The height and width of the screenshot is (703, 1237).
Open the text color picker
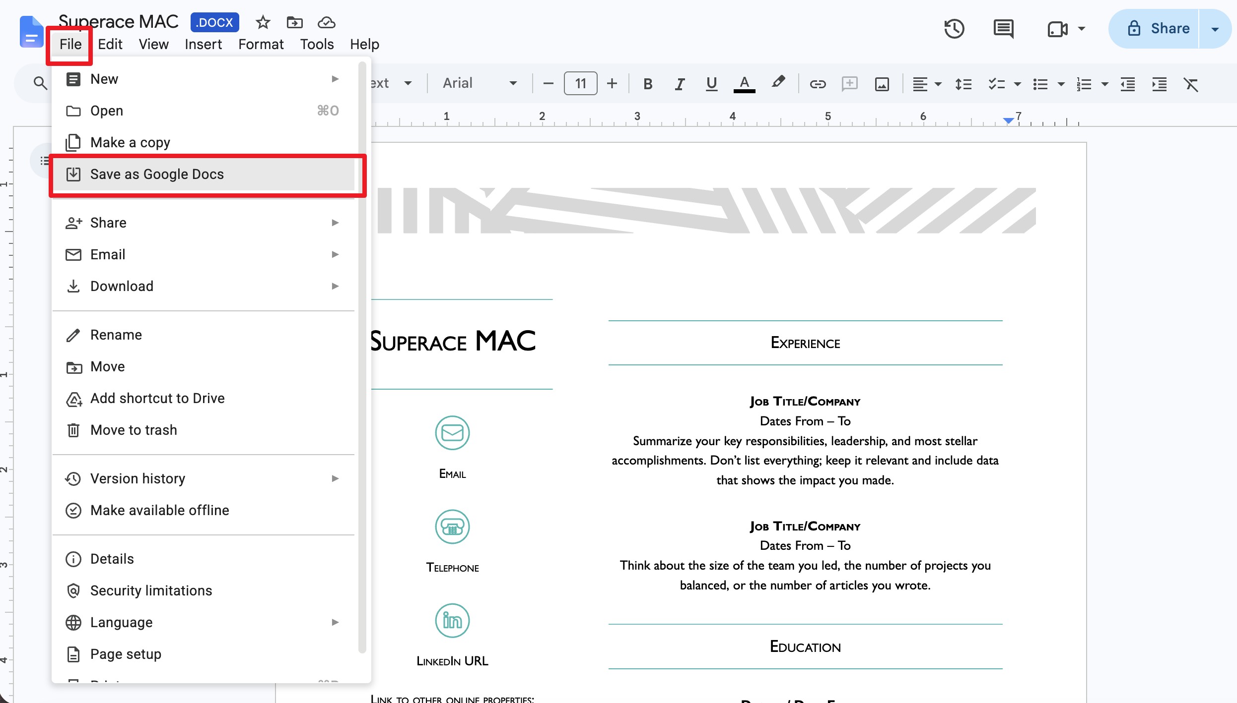(744, 84)
